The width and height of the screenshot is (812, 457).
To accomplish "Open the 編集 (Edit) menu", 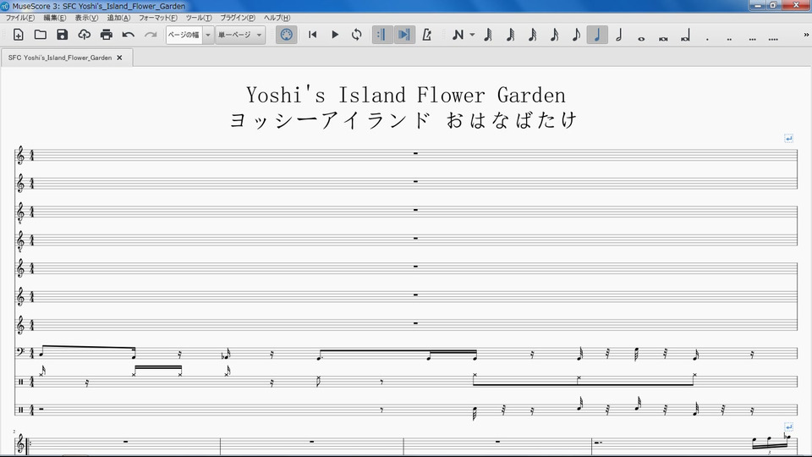I will point(54,18).
